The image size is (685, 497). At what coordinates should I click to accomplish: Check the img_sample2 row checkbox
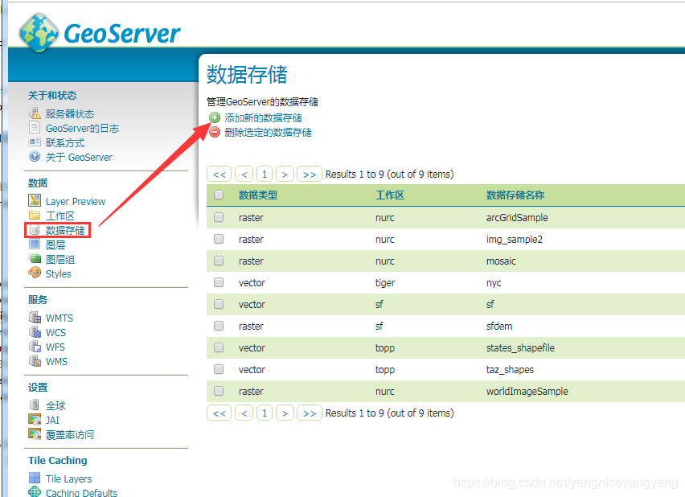(219, 239)
